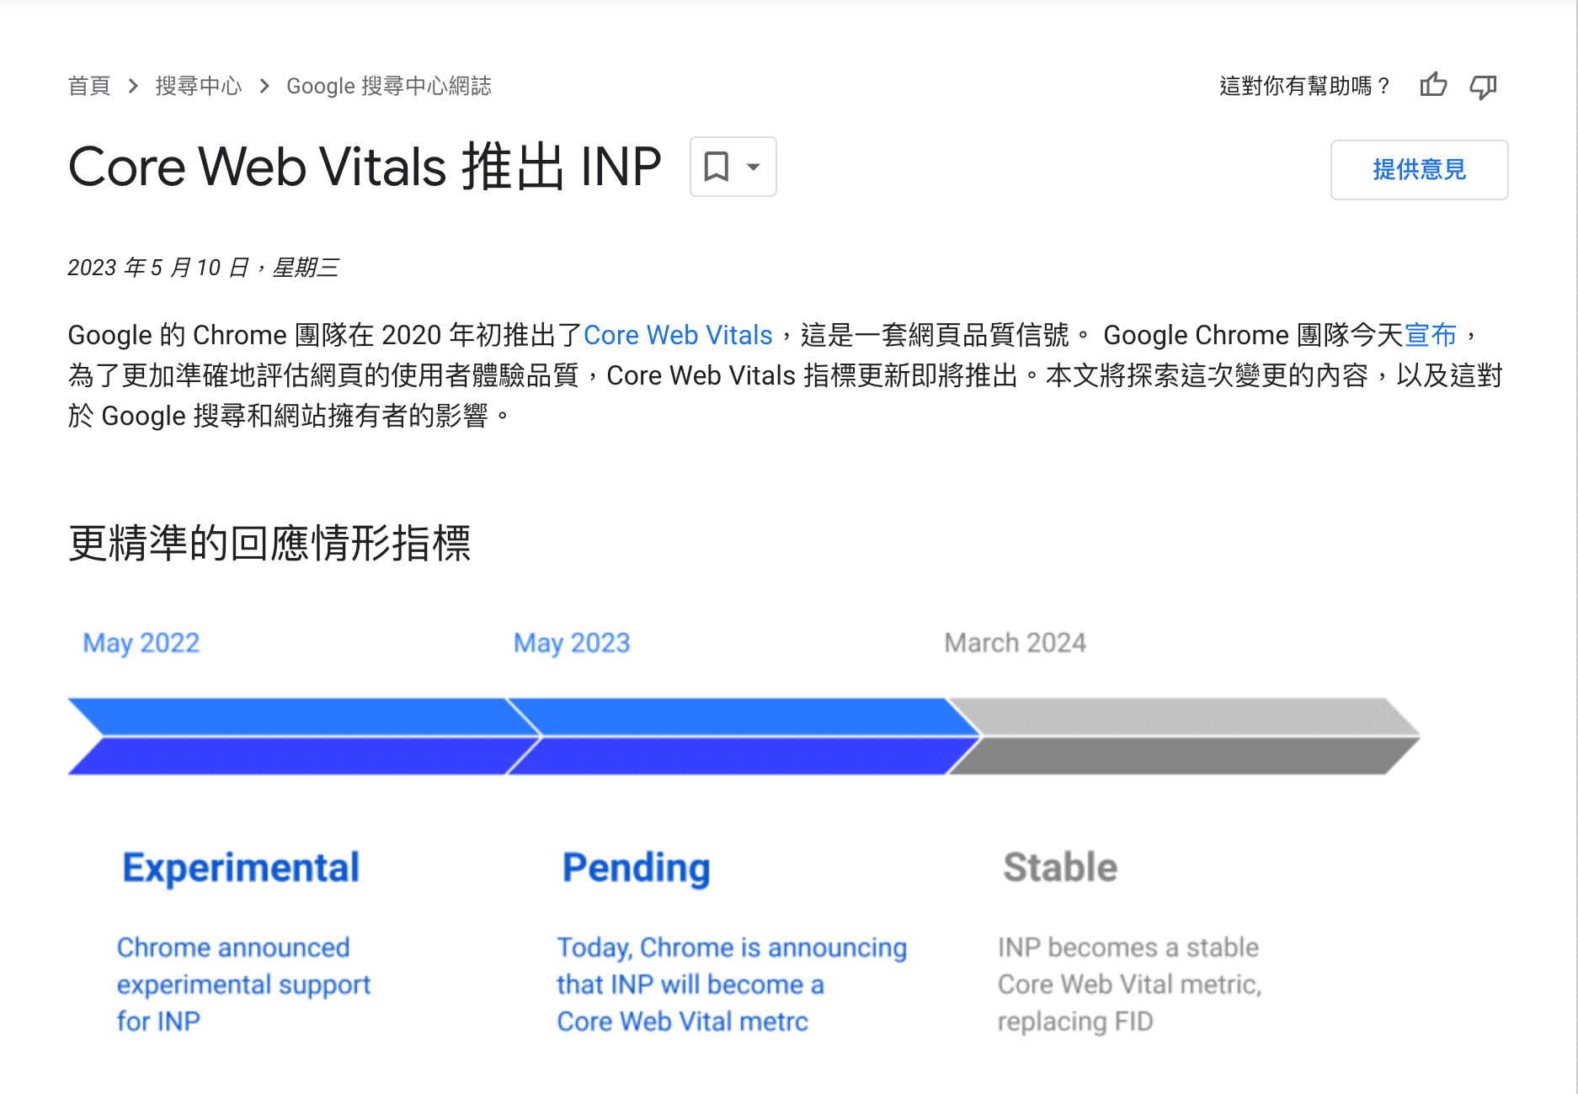Click the March 2024 timeline label

pyautogui.click(x=1015, y=643)
